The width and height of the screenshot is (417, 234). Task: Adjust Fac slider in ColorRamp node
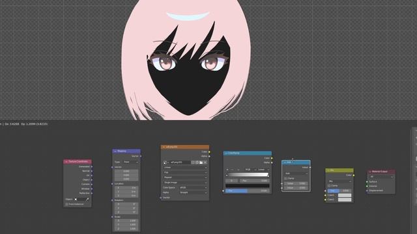click(248, 190)
